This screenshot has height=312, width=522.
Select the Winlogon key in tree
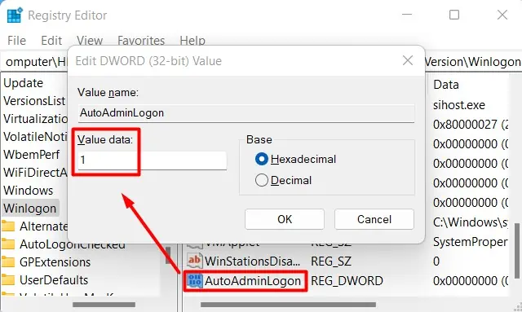(x=30, y=209)
